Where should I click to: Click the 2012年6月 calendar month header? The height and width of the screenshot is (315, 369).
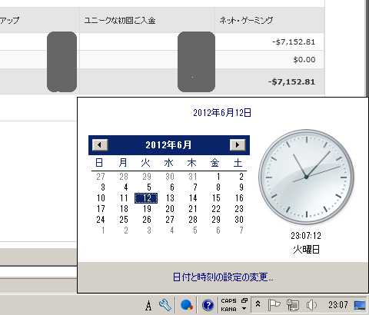pos(168,145)
